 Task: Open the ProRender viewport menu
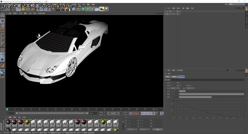41,13
